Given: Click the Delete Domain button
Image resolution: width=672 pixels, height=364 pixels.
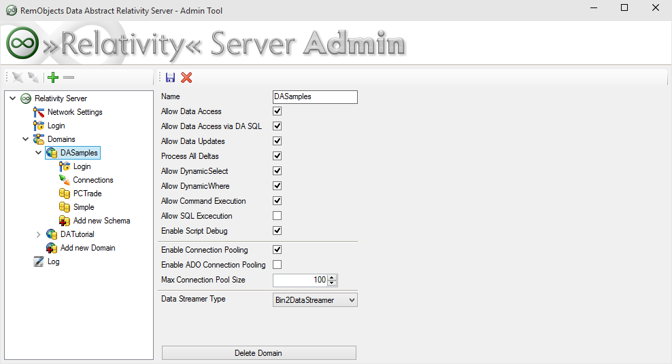Looking at the screenshot, I should [x=259, y=353].
